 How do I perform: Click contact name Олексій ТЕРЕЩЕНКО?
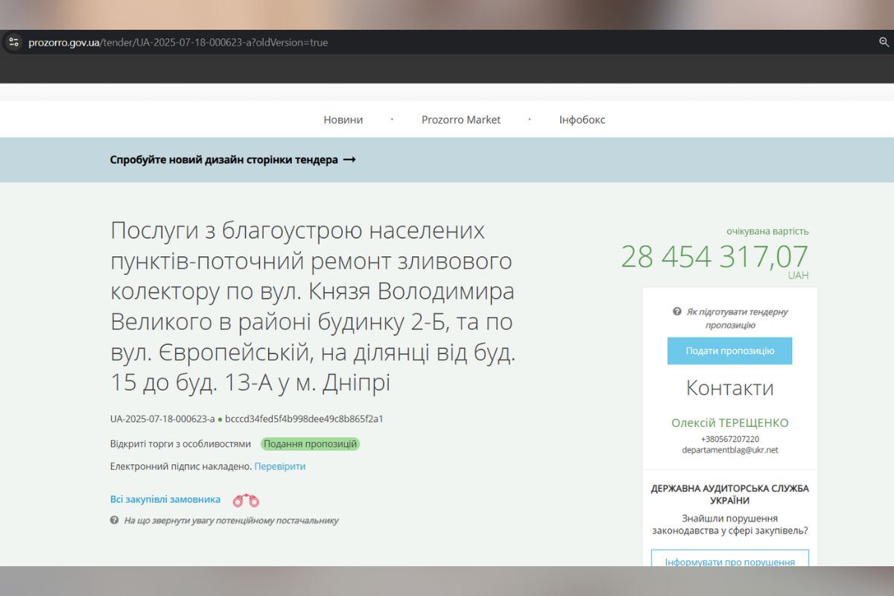tap(729, 422)
